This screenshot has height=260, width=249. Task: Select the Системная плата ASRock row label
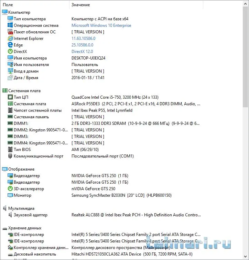coord(30,104)
